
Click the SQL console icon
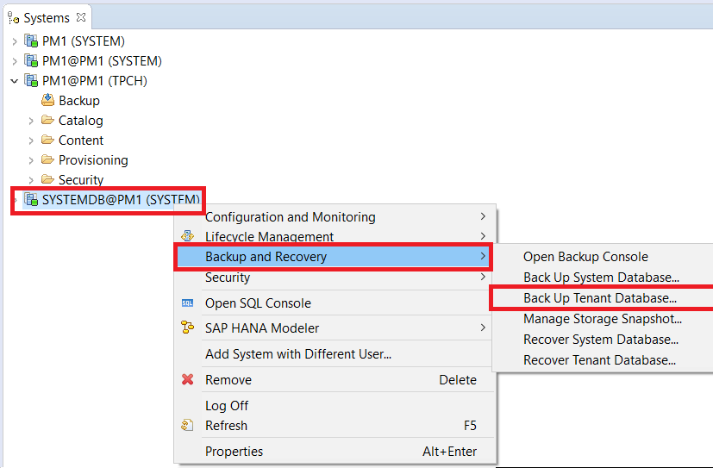187,303
